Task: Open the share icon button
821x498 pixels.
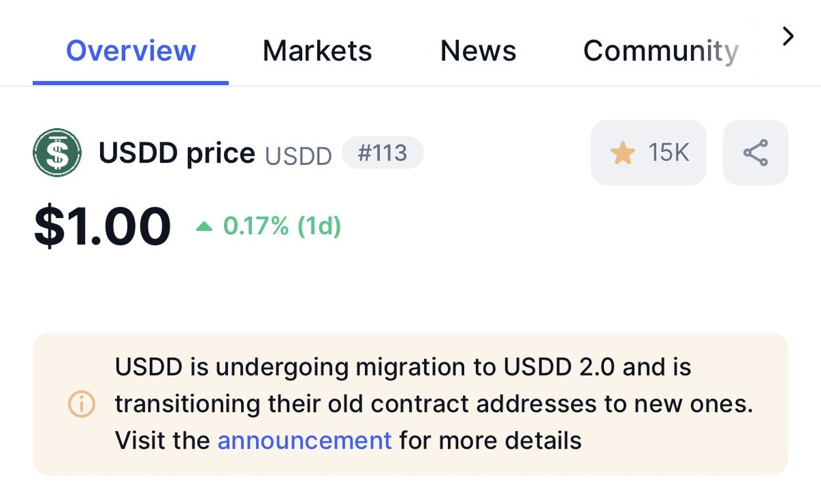Action: tap(755, 153)
